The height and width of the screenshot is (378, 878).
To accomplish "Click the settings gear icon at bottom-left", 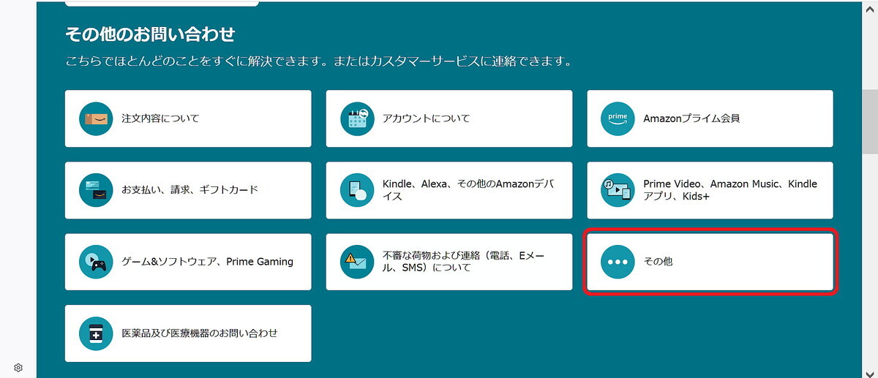I will [x=18, y=367].
